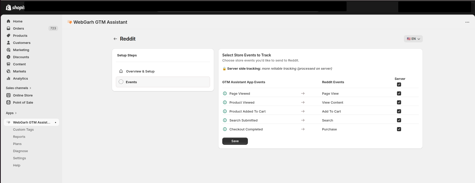Viewport: 475px width, 183px height.
Task: Click info icon for Search Submitted
Action: 225,120
